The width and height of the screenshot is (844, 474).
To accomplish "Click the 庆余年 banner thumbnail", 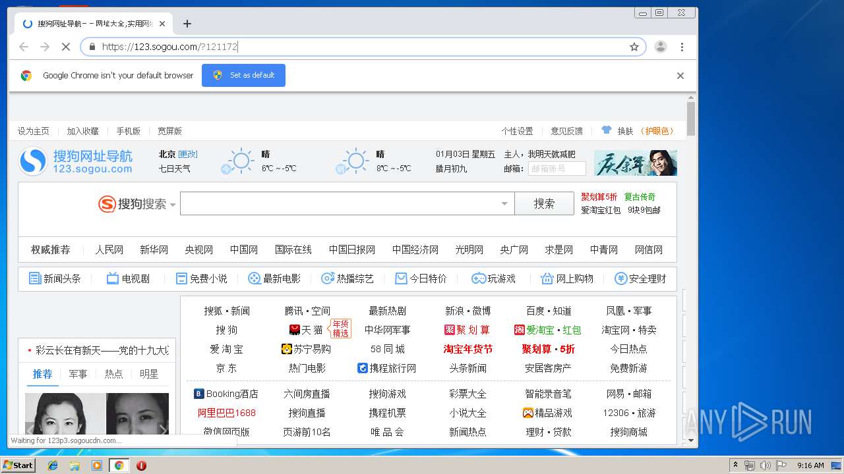I will [635, 163].
